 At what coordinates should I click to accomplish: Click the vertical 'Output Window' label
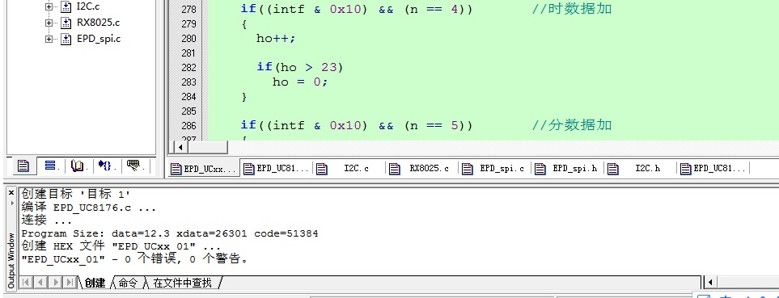[x=11, y=261]
